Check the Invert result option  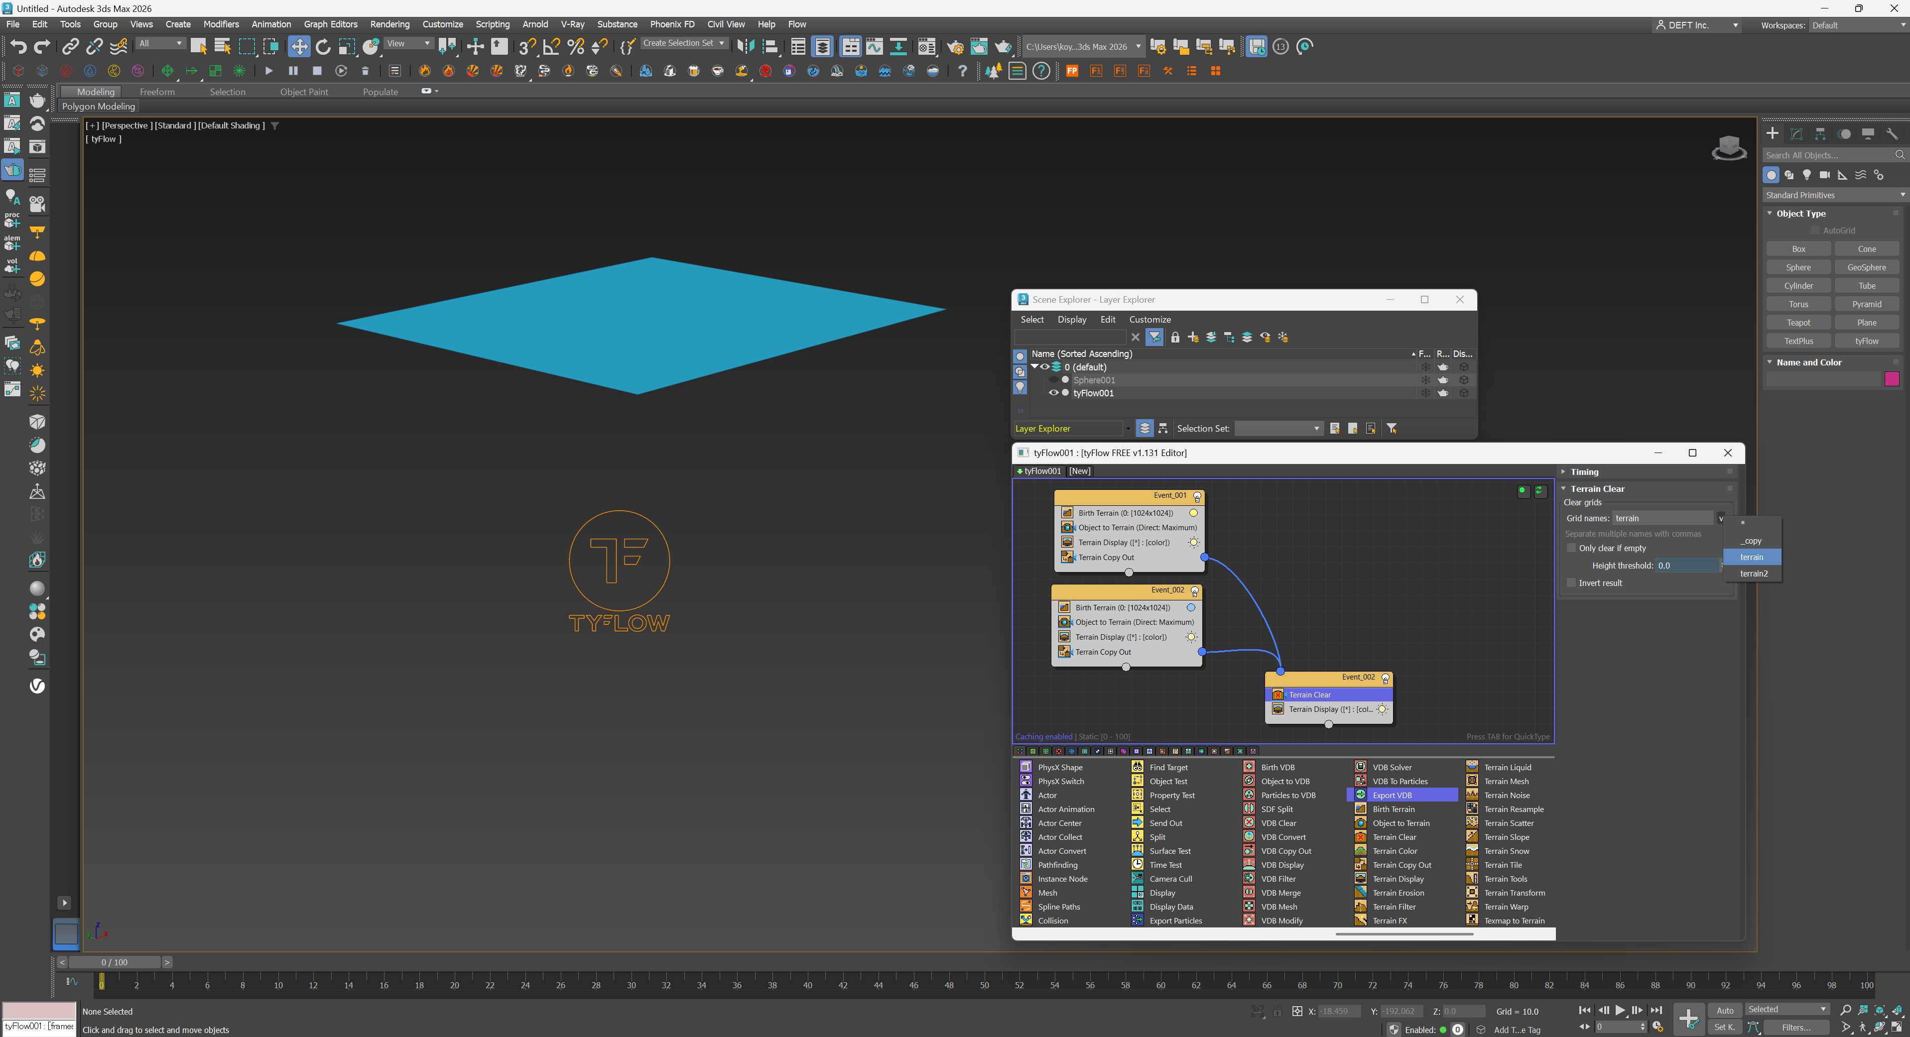(x=1571, y=582)
